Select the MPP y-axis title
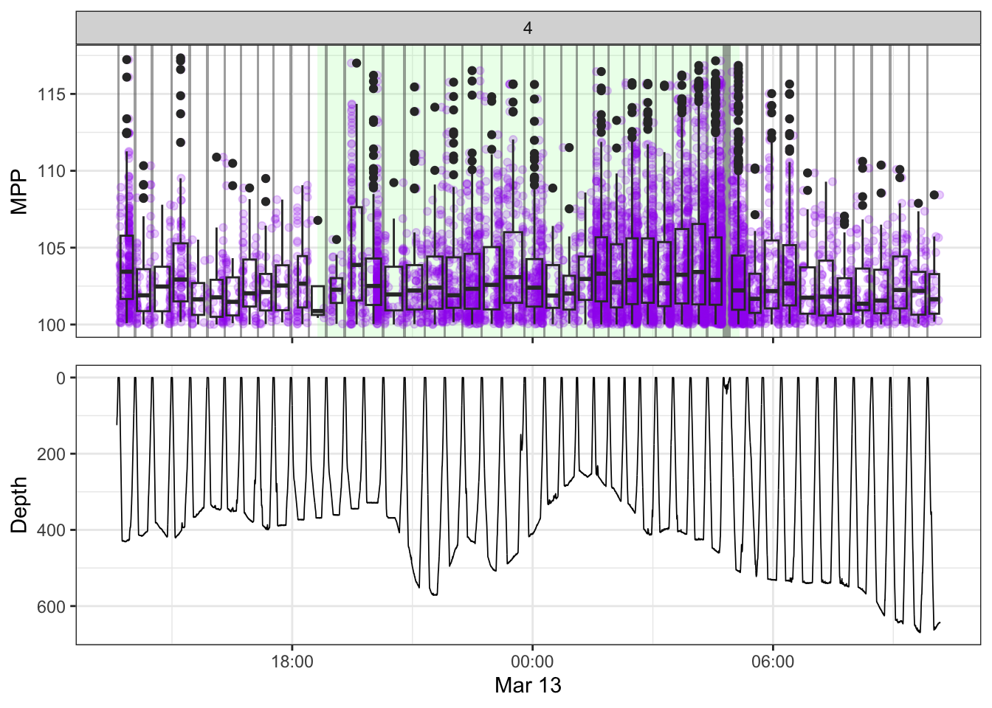 click(19, 191)
